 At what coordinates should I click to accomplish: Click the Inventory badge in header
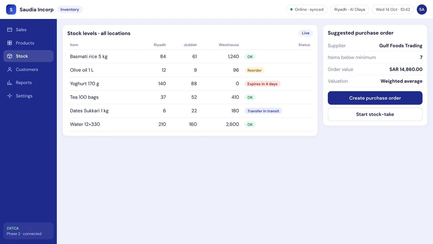tap(70, 9)
